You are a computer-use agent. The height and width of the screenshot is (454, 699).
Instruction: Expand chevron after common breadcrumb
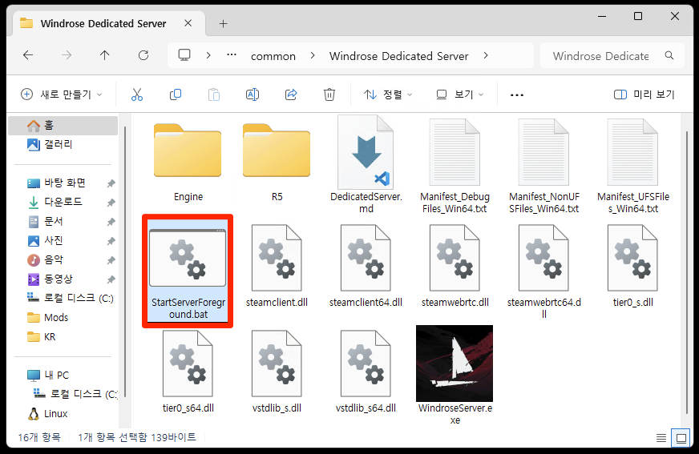click(x=313, y=55)
